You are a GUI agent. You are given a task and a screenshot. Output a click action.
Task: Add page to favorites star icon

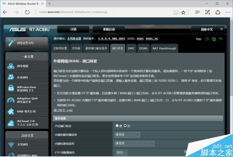click(x=183, y=13)
